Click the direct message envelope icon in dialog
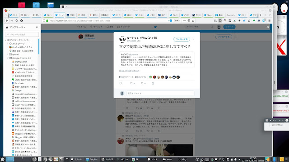Viewport: 289px width, 162px height. coord(153,83)
